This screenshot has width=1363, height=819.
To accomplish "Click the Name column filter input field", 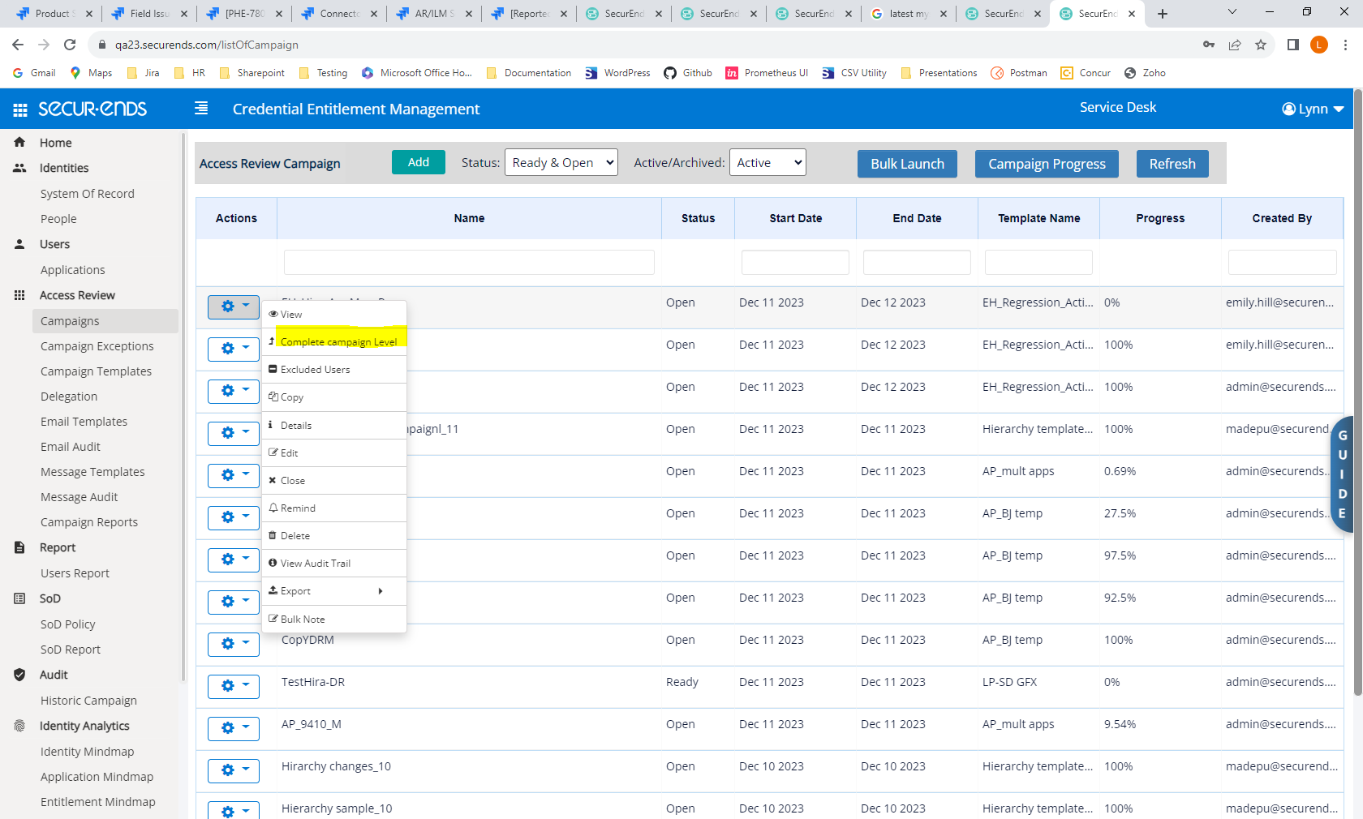I will [469, 262].
